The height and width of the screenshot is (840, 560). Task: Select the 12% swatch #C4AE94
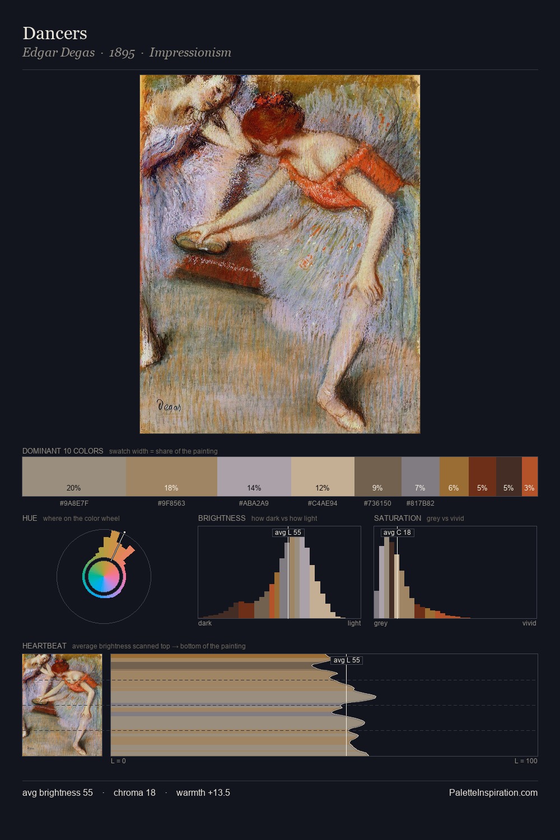pyautogui.click(x=323, y=477)
